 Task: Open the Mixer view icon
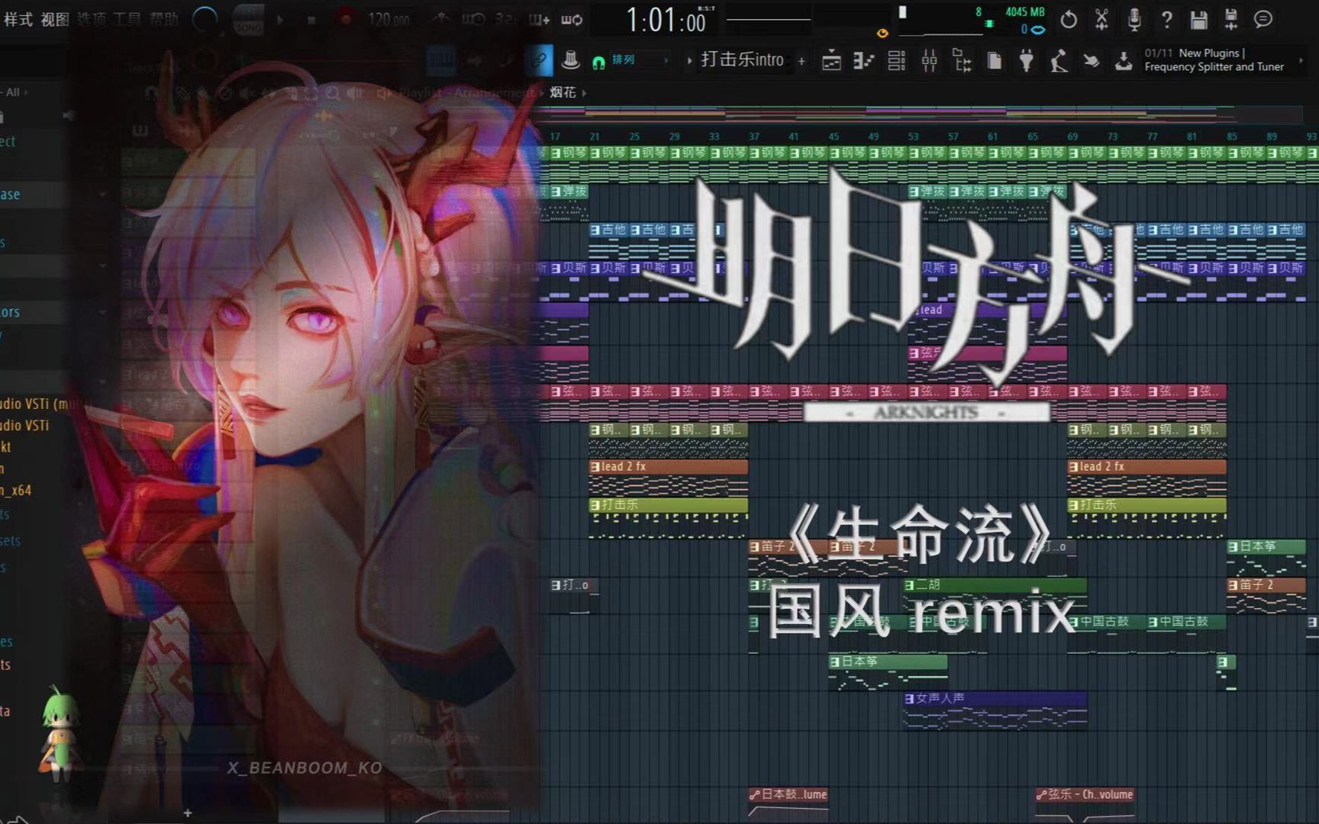(x=929, y=61)
